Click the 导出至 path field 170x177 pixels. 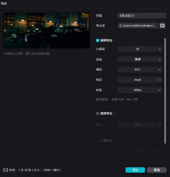click(138, 26)
